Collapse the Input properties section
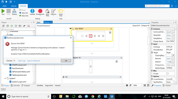Image resolution: width=178 pixels, height=99 pixels. 152,44
